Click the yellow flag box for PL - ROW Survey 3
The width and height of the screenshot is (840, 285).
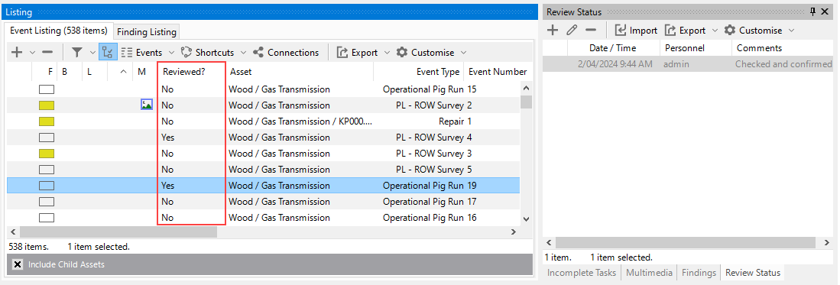click(x=47, y=154)
